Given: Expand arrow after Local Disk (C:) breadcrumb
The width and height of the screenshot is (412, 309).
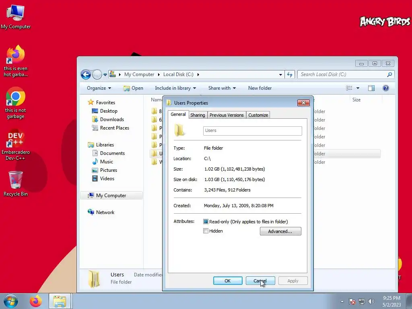Looking at the screenshot, I should coord(198,74).
